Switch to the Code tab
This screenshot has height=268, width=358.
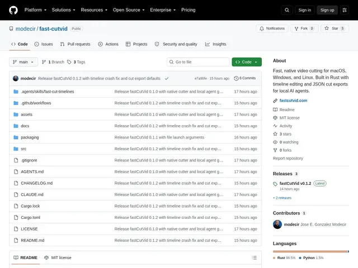[20, 44]
